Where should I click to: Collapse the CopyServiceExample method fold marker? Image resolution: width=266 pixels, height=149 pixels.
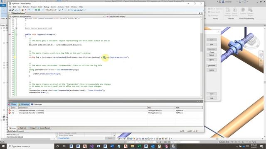point(17,34)
